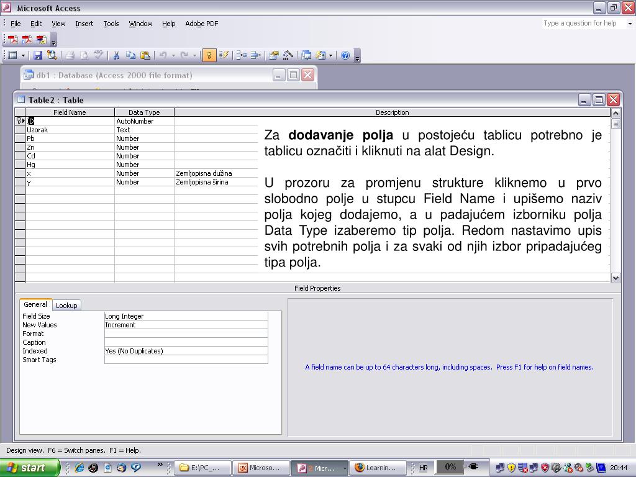This screenshot has width=636, height=477.
Task: Open the Help menu
Action: click(169, 24)
